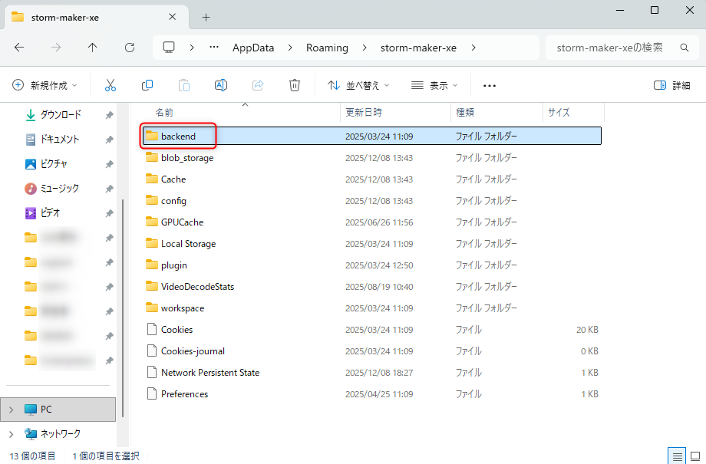The image size is (706, 464).
Task: Open the more options ellipsis menu
Action: click(490, 85)
